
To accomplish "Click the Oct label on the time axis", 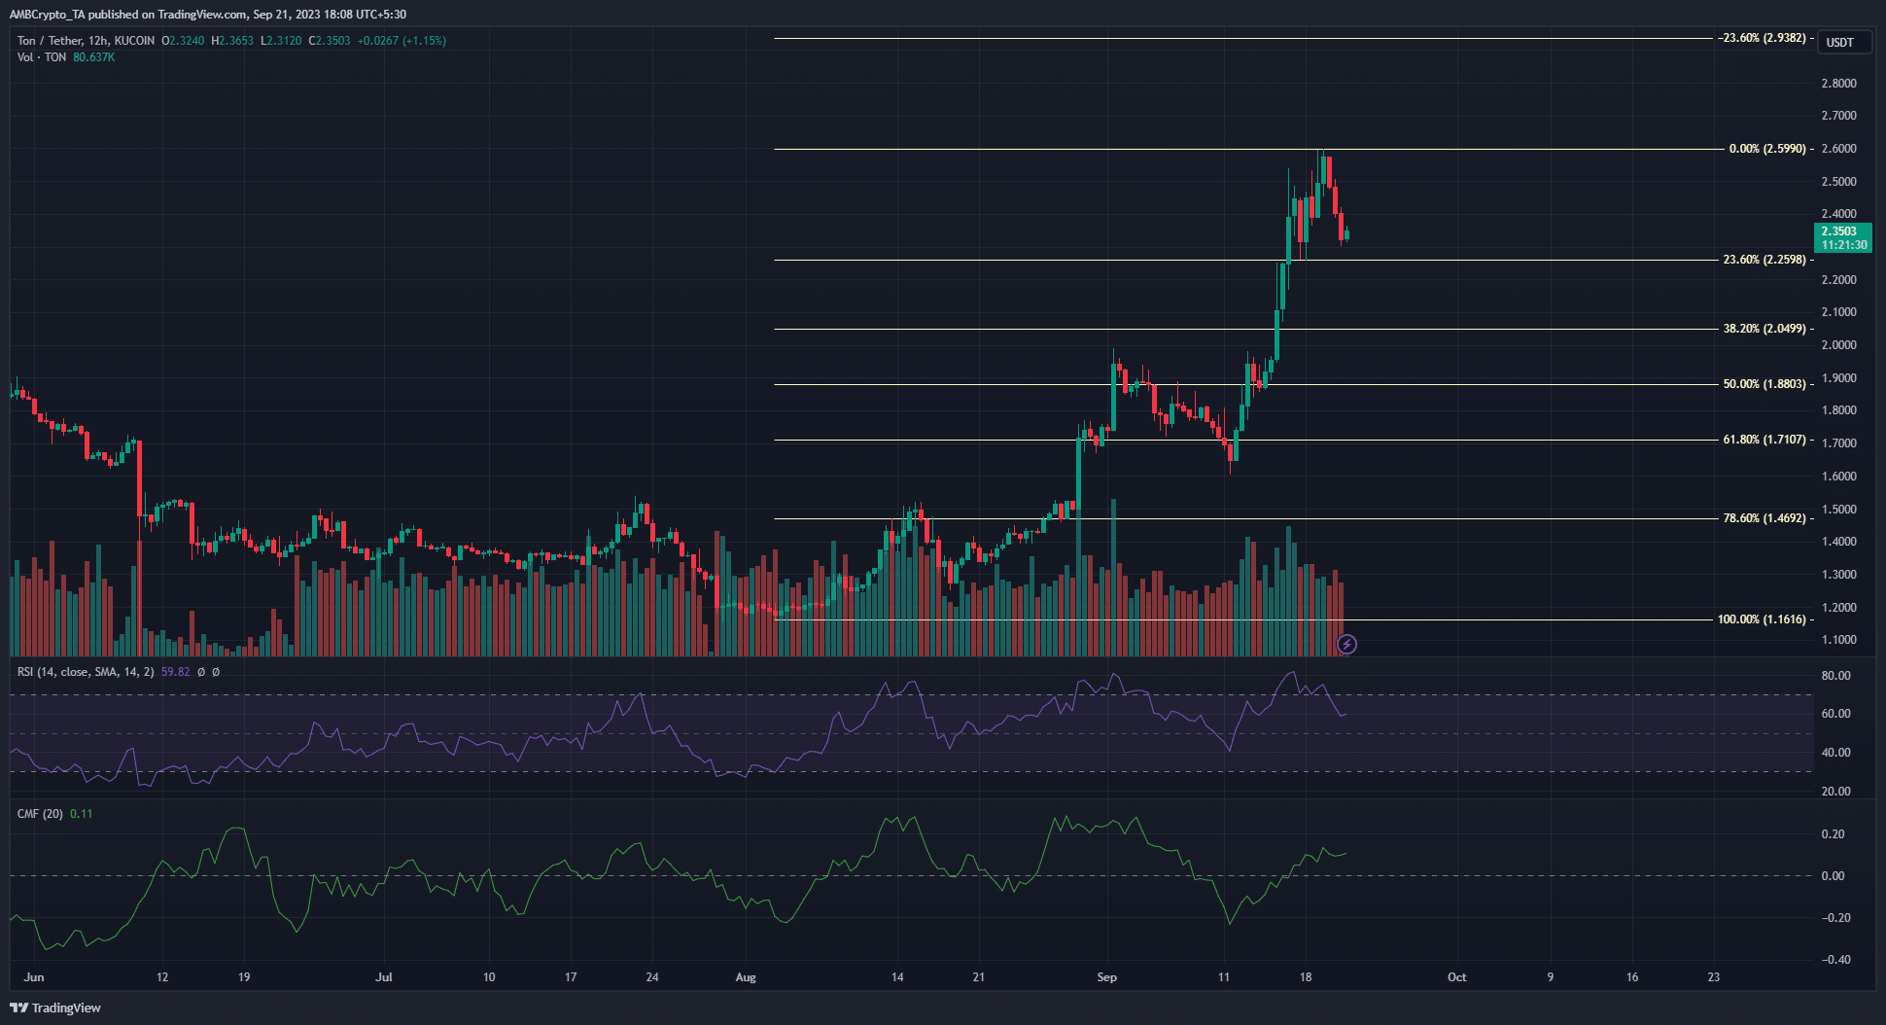I will coord(1456,977).
